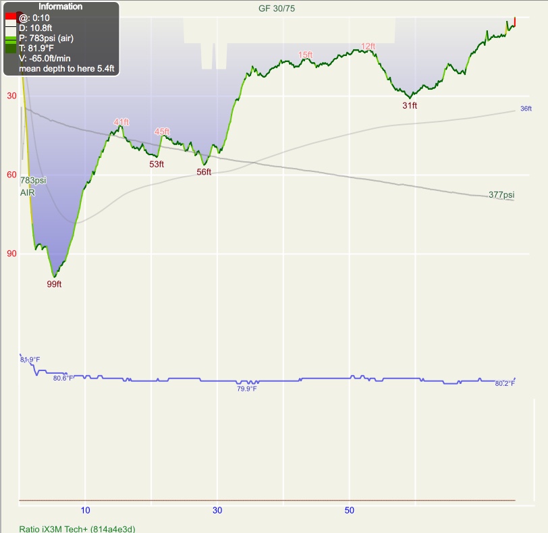Image resolution: width=548 pixels, height=533 pixels.
Task: Click the 56ft depth marker label
Action: 204,172
